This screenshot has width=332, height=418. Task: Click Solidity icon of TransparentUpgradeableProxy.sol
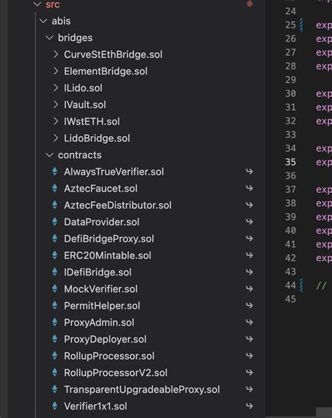(x=55, y=389)
